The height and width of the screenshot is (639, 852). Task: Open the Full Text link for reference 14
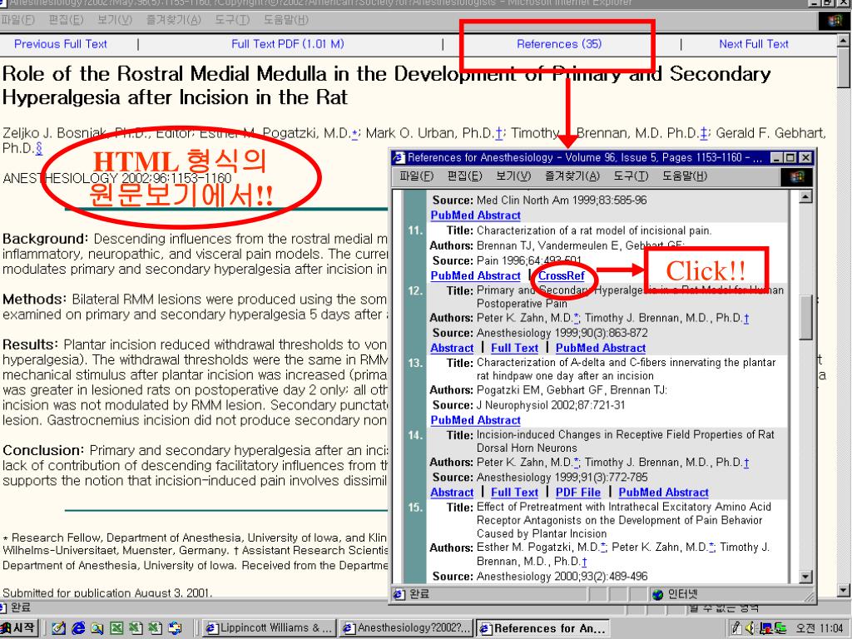click(514, 493)
